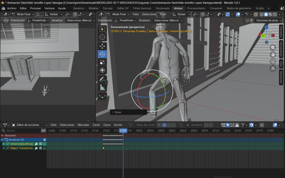This screenshot has height=178, width=285.
Task: Activate the Rotate tool
Action: click(102, 54)
